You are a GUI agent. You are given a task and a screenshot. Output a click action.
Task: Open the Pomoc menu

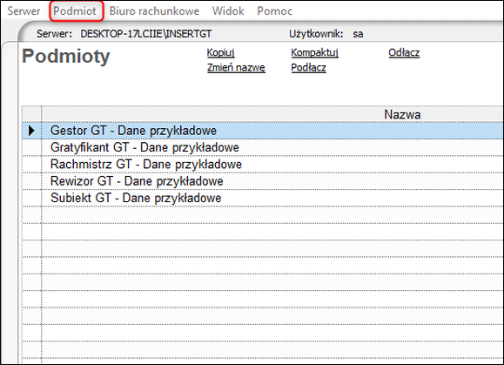click(275, 11)
